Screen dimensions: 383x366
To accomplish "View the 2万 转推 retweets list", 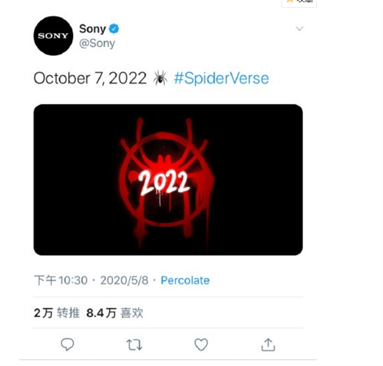I will [x=56, y=312].
